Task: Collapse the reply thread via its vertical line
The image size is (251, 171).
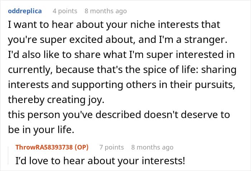Action: click(x=8, y=156)
